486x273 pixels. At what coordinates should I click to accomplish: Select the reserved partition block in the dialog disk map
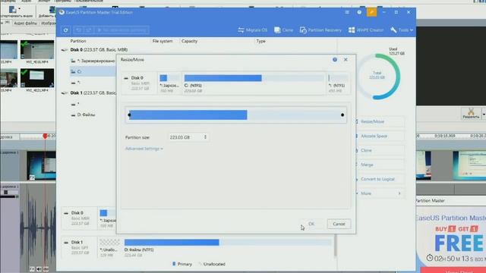[x=169, y=83]
